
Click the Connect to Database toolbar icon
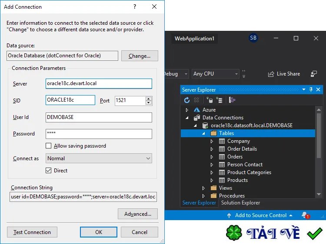coord(210,100)
